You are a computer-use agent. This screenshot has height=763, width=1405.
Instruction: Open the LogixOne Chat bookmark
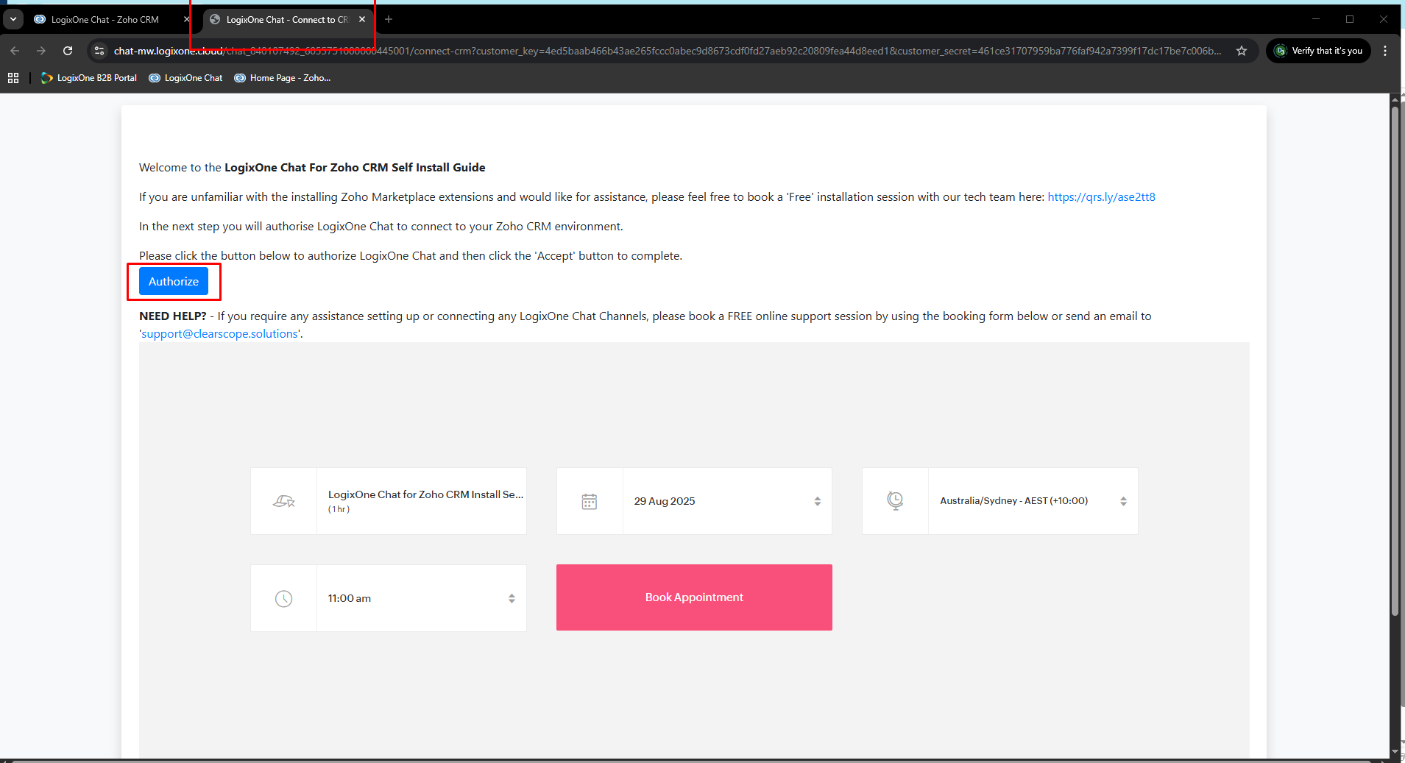click(x=185, y=78)
